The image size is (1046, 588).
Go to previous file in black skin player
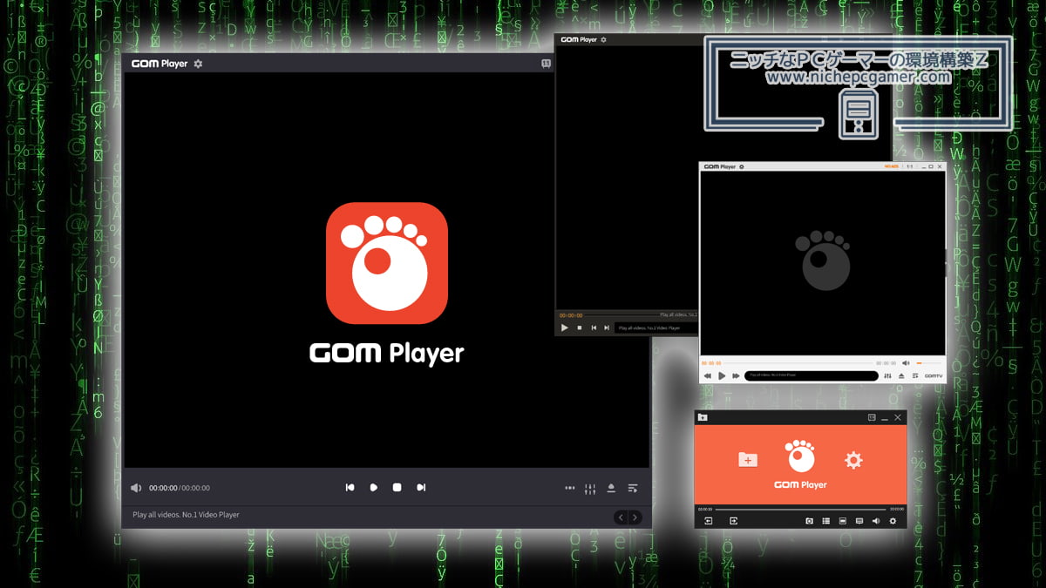click(x=594, y=328)
